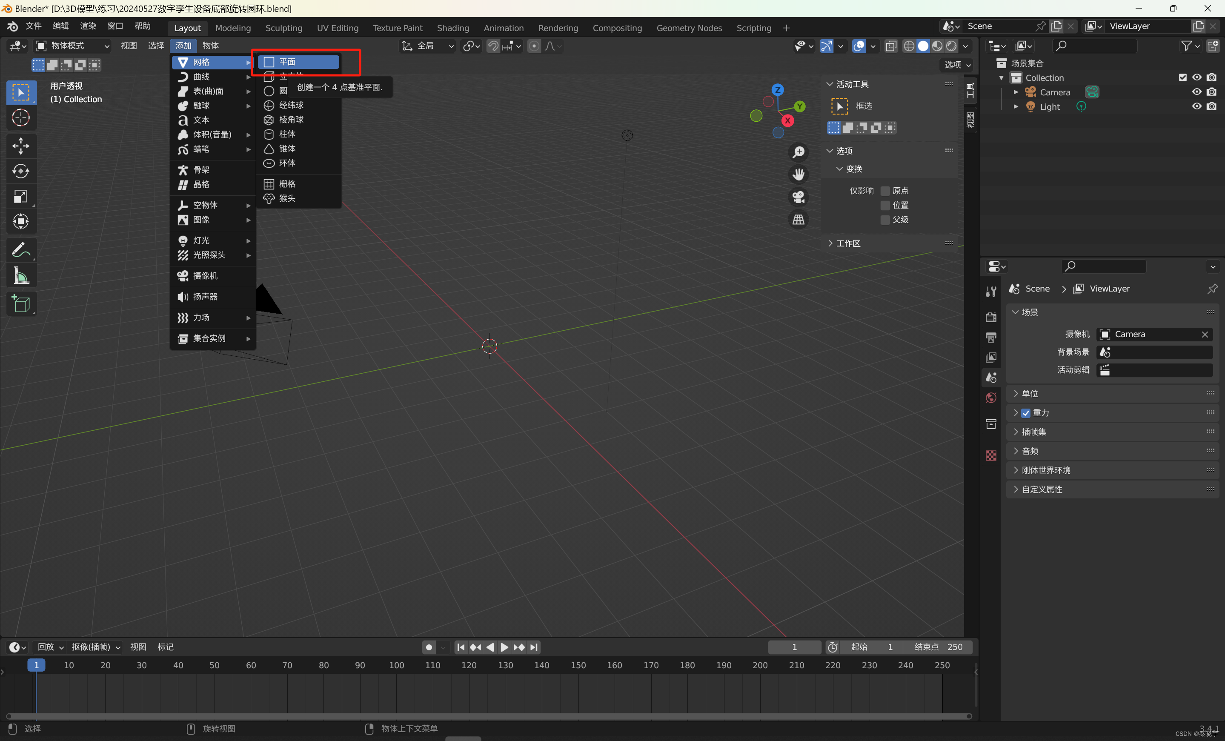Select the Transform tool

pyautogui.click(x=21, y=221)
